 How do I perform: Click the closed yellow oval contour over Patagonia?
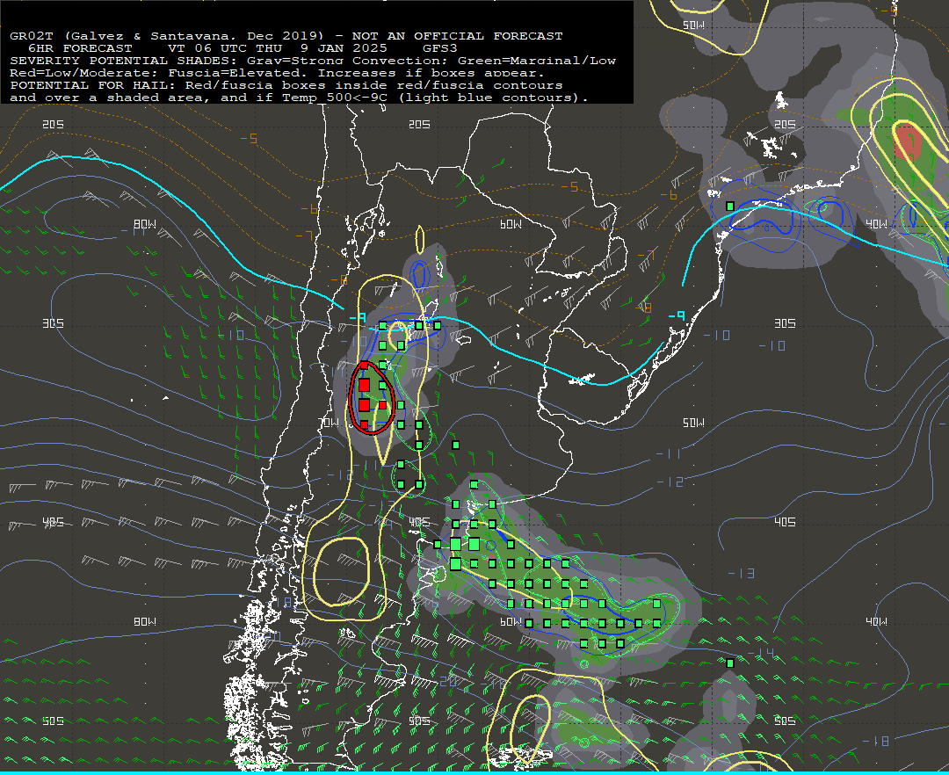pyautogui.click(x=342, y=572)
